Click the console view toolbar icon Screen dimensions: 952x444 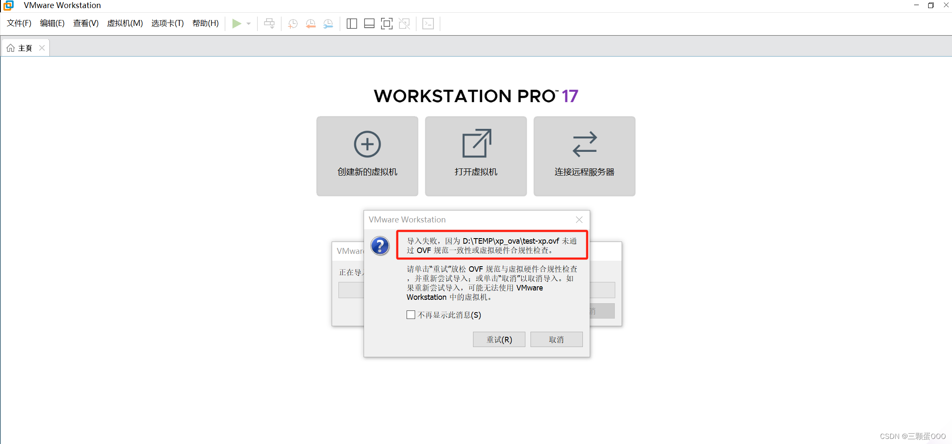point(428,23)
